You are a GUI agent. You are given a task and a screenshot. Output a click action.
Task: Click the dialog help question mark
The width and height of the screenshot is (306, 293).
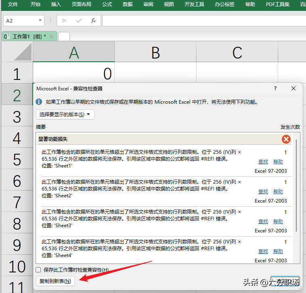click(275, 88)
